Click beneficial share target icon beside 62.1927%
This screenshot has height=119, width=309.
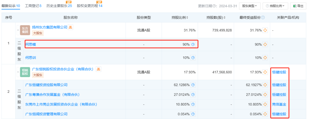pyautogui.click(x=265, y=85)
